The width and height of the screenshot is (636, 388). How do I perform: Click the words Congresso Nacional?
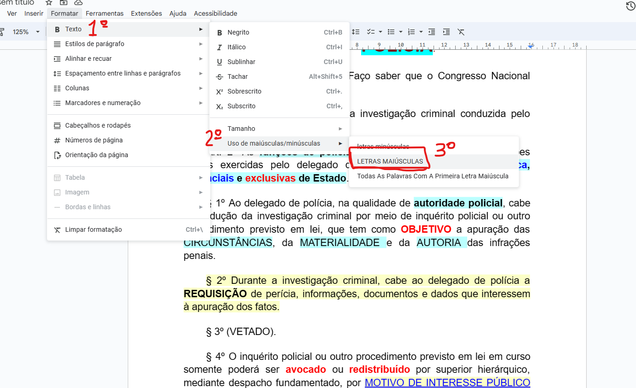pos(484,76)
